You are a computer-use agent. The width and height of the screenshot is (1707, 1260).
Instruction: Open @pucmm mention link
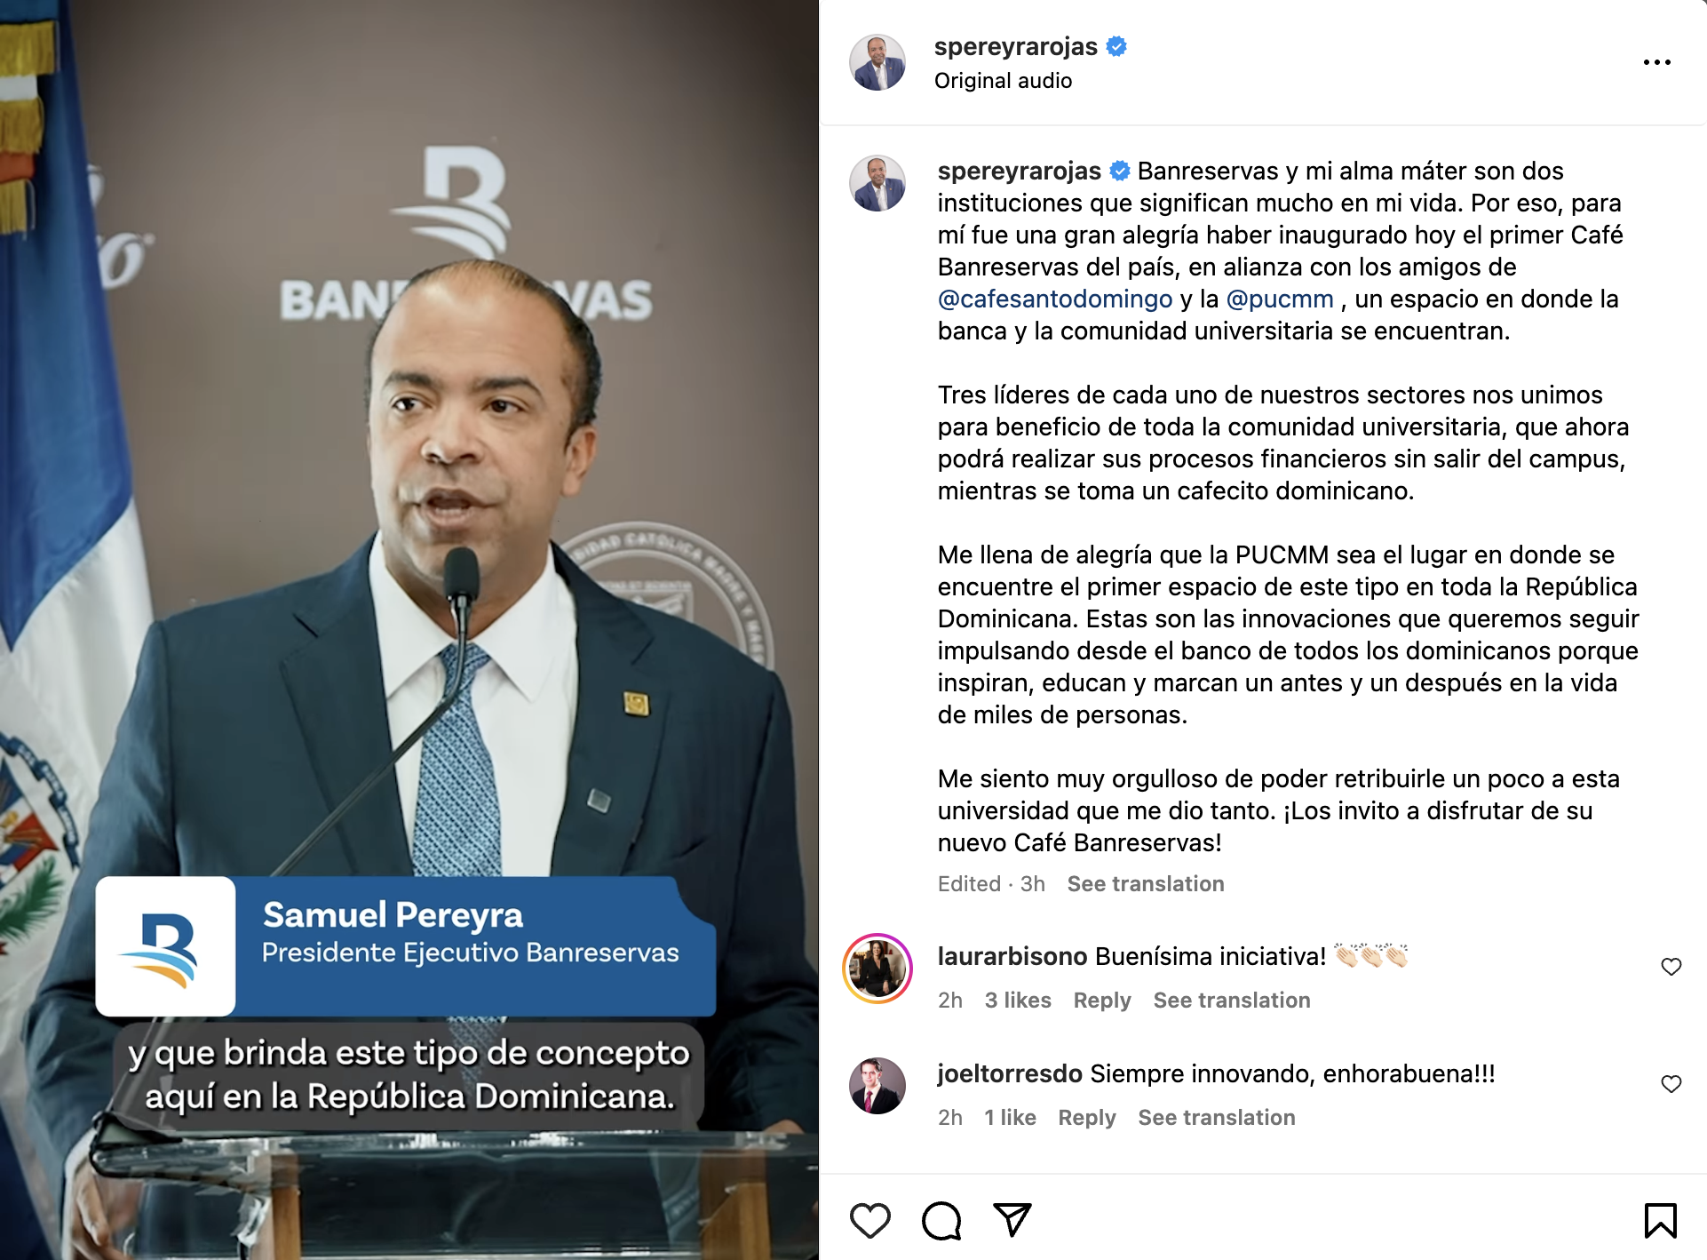point(1280,299)
